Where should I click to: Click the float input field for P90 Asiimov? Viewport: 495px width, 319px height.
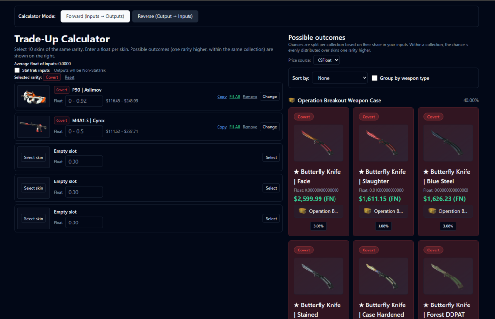point(85,100)
